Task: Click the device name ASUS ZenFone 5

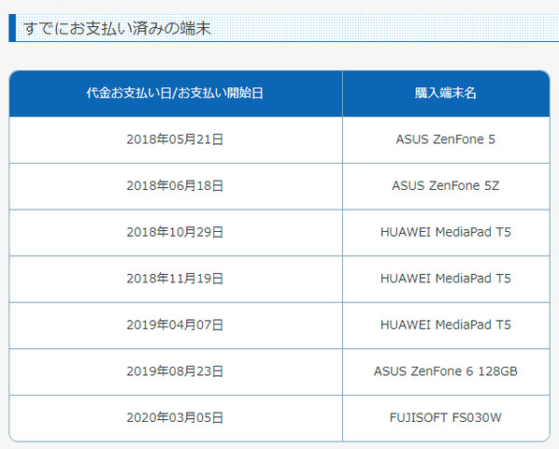Action: (x=446, y=139)
